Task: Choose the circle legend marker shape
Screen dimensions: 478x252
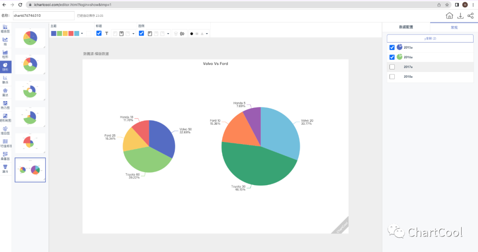Action: pos(192,34)
